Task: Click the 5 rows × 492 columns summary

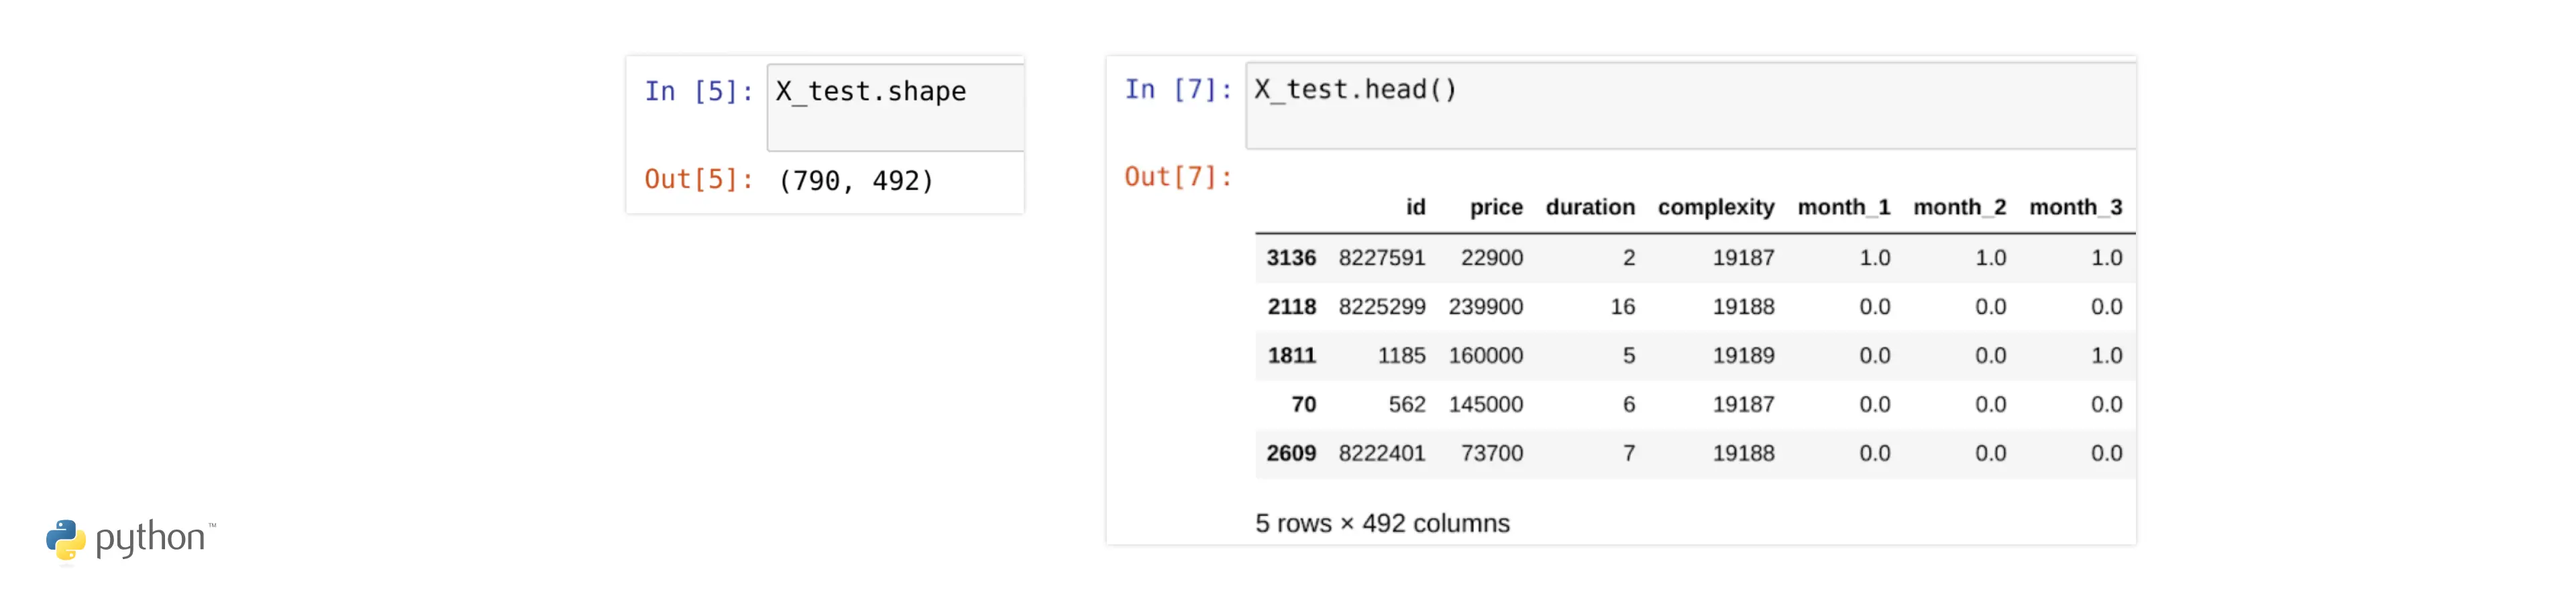Action: point(1382,524)
